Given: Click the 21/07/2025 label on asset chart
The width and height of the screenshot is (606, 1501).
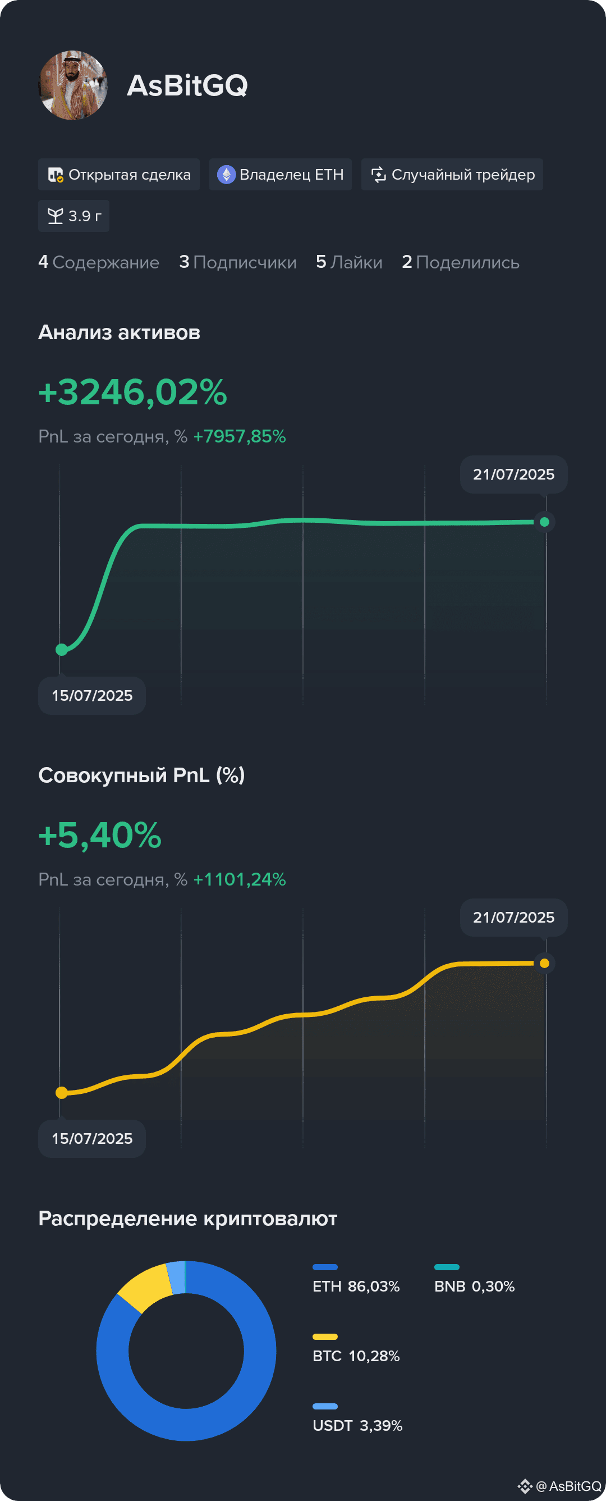Looking at the screenshot, I should click(513, 475).
